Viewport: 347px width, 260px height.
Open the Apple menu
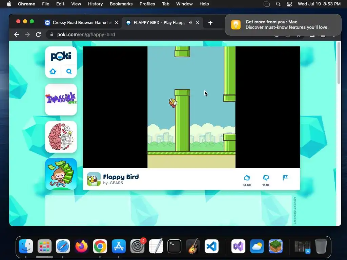(9, 4)
